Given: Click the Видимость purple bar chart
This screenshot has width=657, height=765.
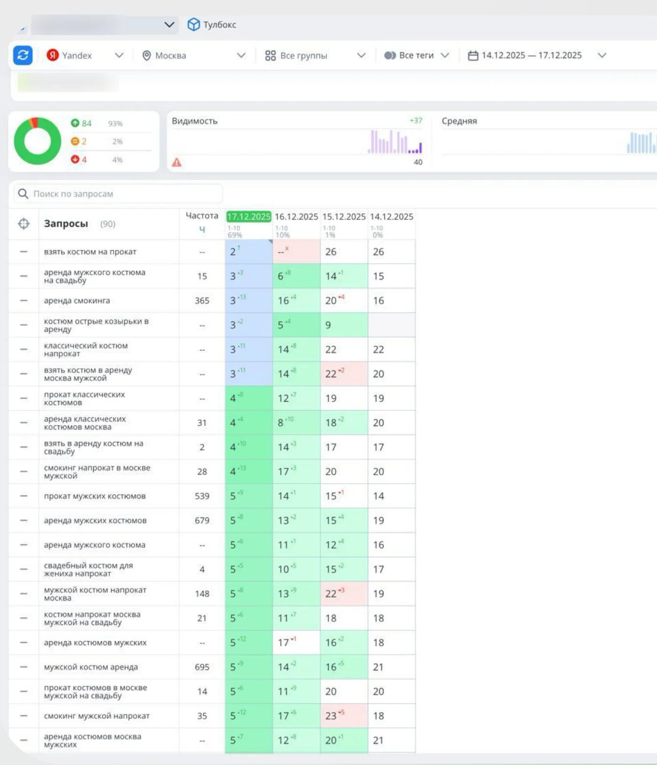Looking at the screenshot, I should click(x=395, y=142).
